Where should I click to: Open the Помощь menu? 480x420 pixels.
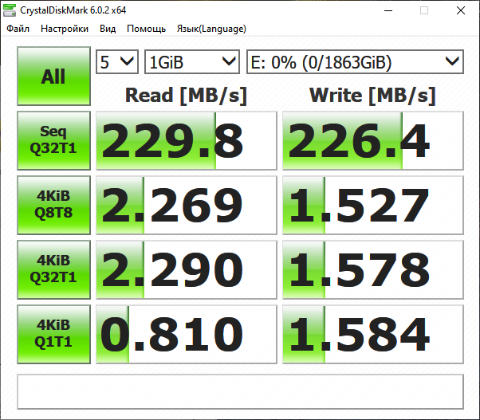click(146, 29)
